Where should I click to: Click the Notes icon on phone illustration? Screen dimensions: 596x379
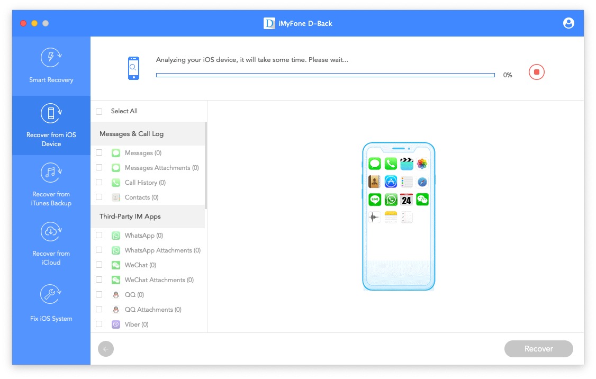(391, 217)
